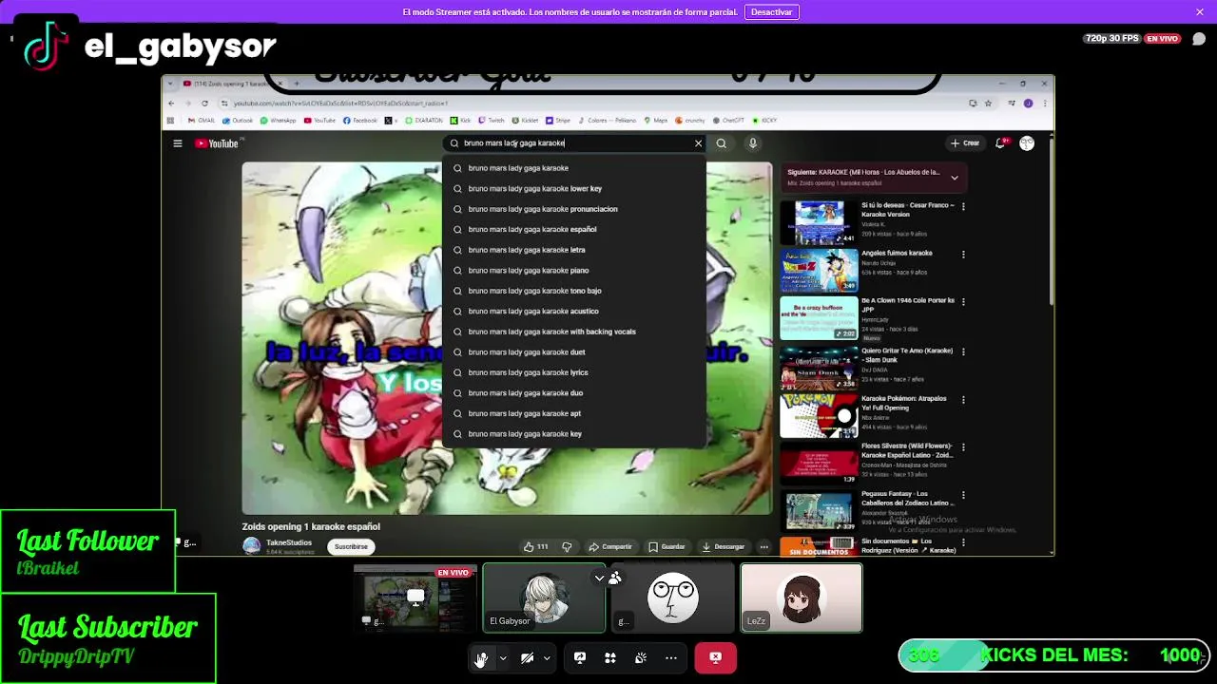Toggle the microphone mute button

(x=482, y=657)
